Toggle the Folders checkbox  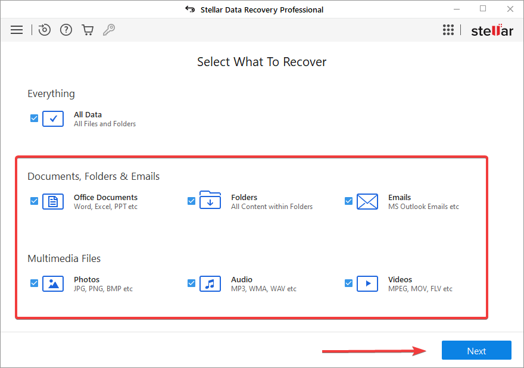pyautogui.click(x=191, y=201)
